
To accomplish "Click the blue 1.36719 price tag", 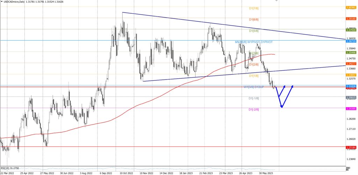I will [x=351, y=41].
